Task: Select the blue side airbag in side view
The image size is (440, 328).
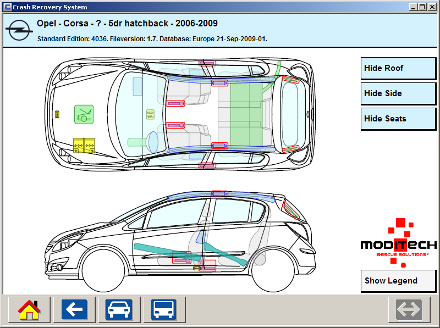Action: (201, 237)
